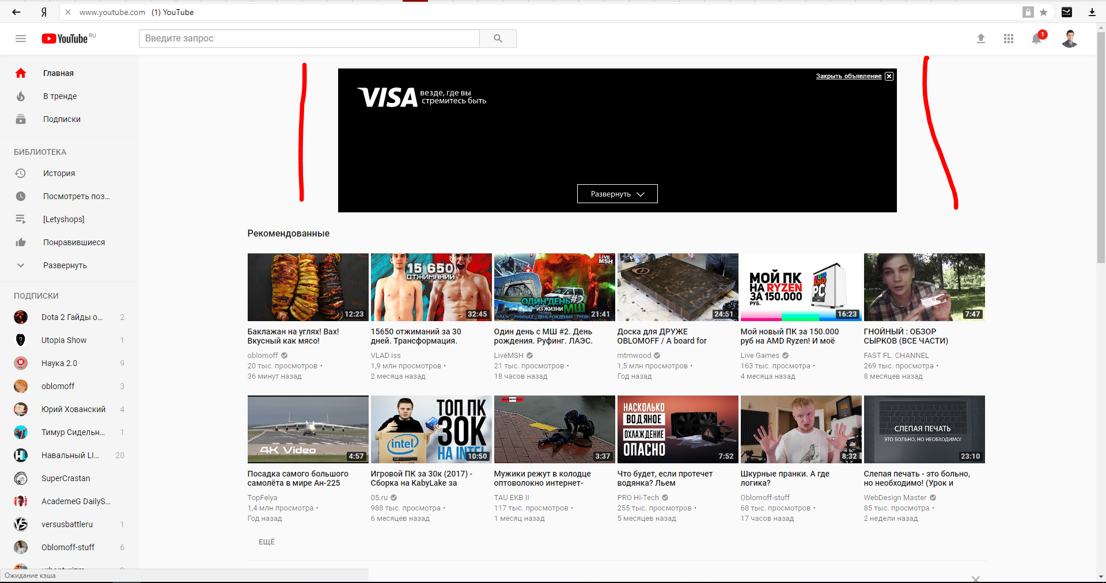Open the Слепая печать thumbnail

tap(924, 429)
